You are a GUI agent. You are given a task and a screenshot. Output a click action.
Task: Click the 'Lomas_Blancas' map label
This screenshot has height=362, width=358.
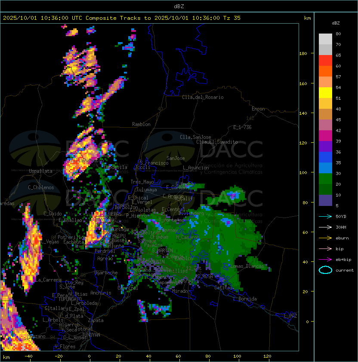tap(247, 266)
